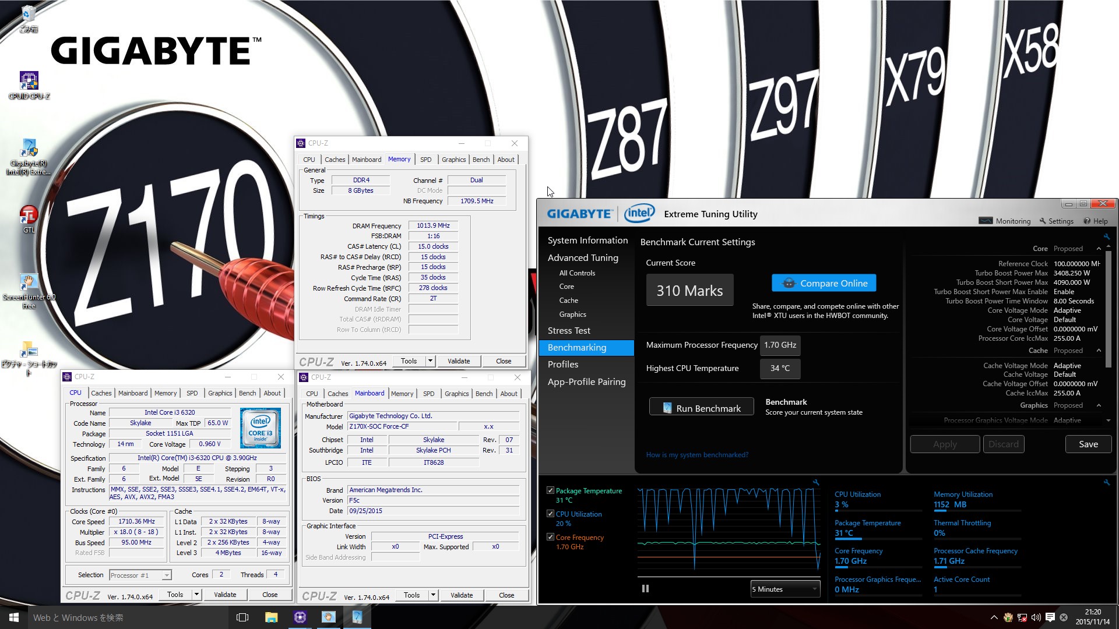The width and height of the screenshot is (1119, 629).
Task: Open Bench tab in Memory CPU-Z window
Action: tap(481, 160)
